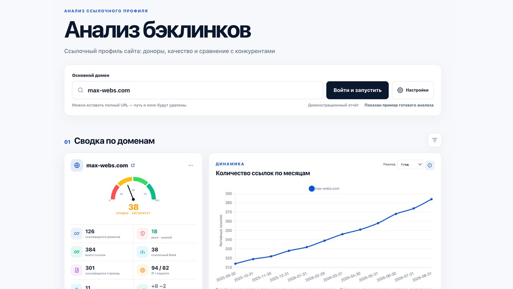This screenshot has height=289, width=513.
Task: Click the magnifier icon in the domain field
Action: (x=81, y=90)
